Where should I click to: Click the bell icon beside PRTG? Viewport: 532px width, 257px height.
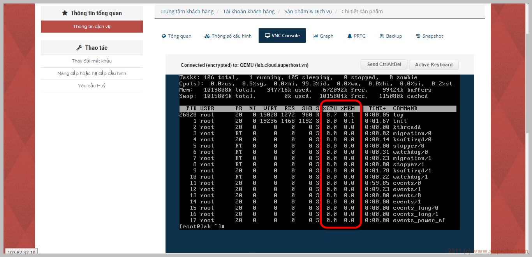pyautogui.click(x=349, y=36)
